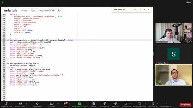This screenshot has width=193, height=108.
Task: Click the 'salary_from=100000' assert line
Action: tap(26, 55)
